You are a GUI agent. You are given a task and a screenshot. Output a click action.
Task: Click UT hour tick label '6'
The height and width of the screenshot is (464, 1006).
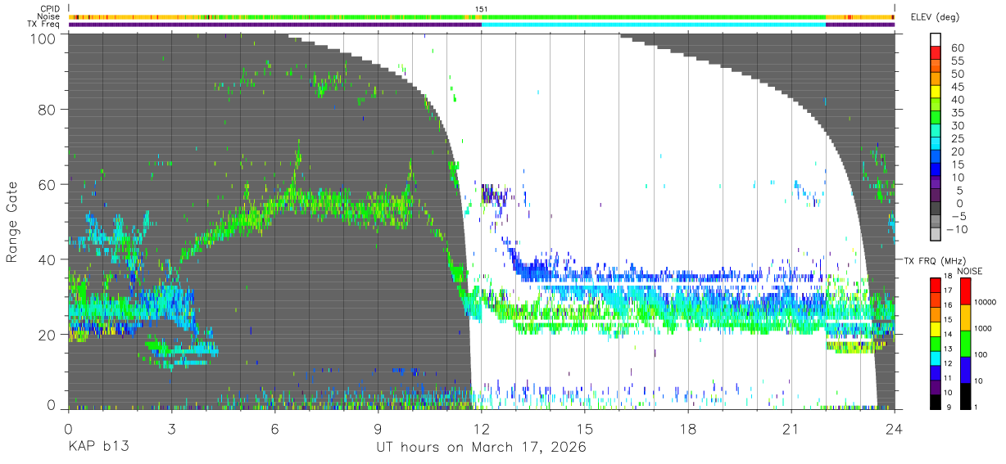274,428
